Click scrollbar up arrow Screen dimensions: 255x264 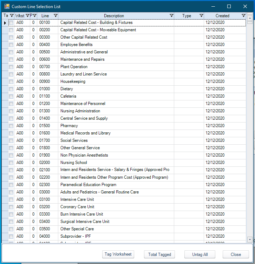pos(250,18)
